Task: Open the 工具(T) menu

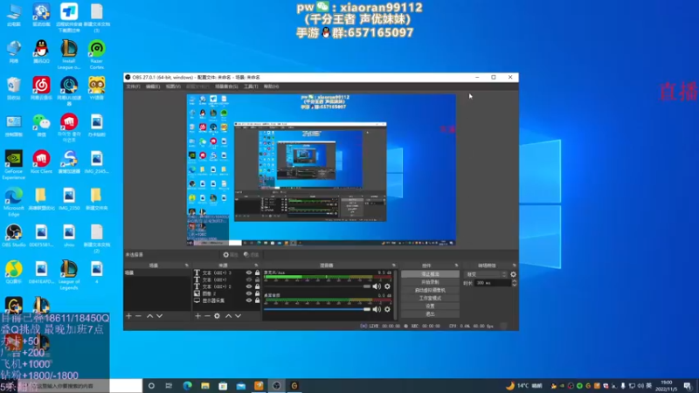Action: (x=251, y=86)
